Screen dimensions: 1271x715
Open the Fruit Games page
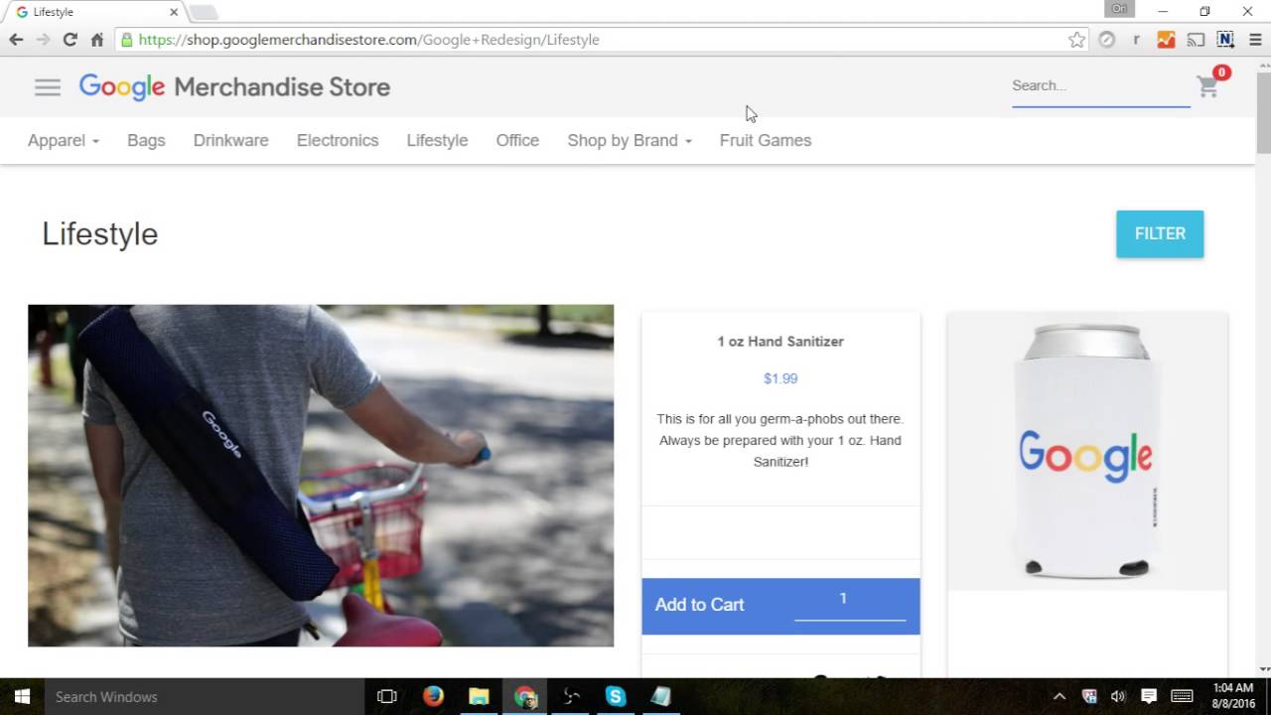[x=766, y=140]
